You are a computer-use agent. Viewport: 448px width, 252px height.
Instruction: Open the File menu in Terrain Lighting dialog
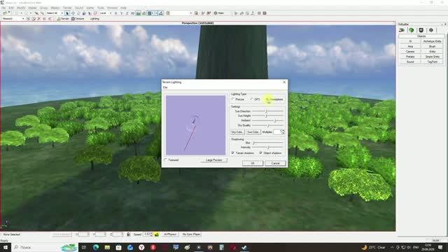pyautogui.click(x=165, y=87)
